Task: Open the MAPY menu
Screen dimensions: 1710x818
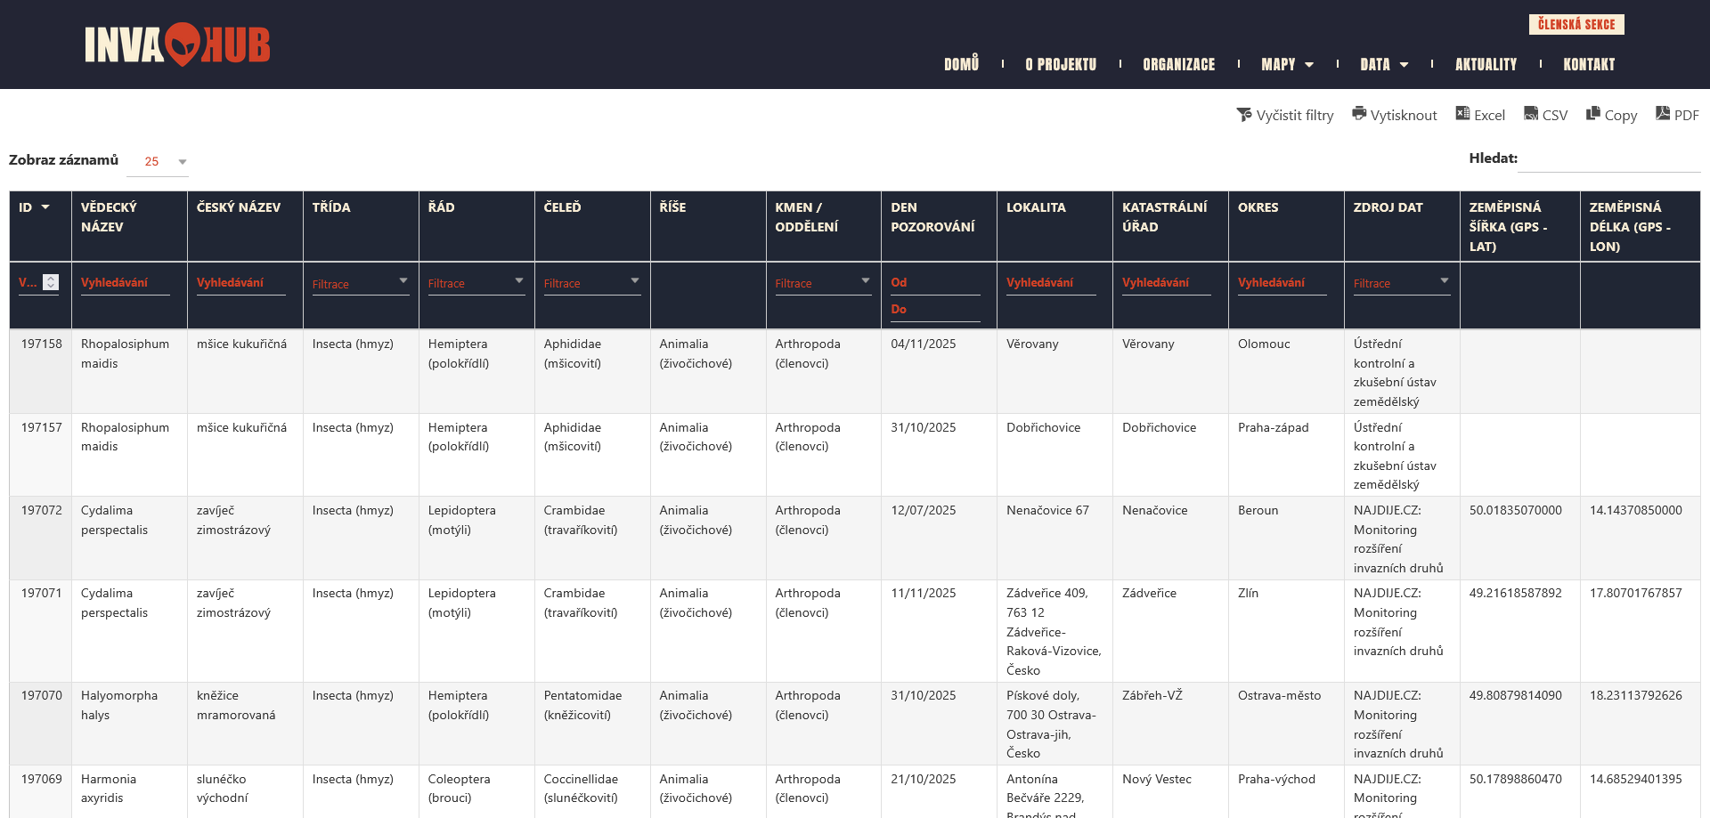Action: click(x=1287, y=64)
